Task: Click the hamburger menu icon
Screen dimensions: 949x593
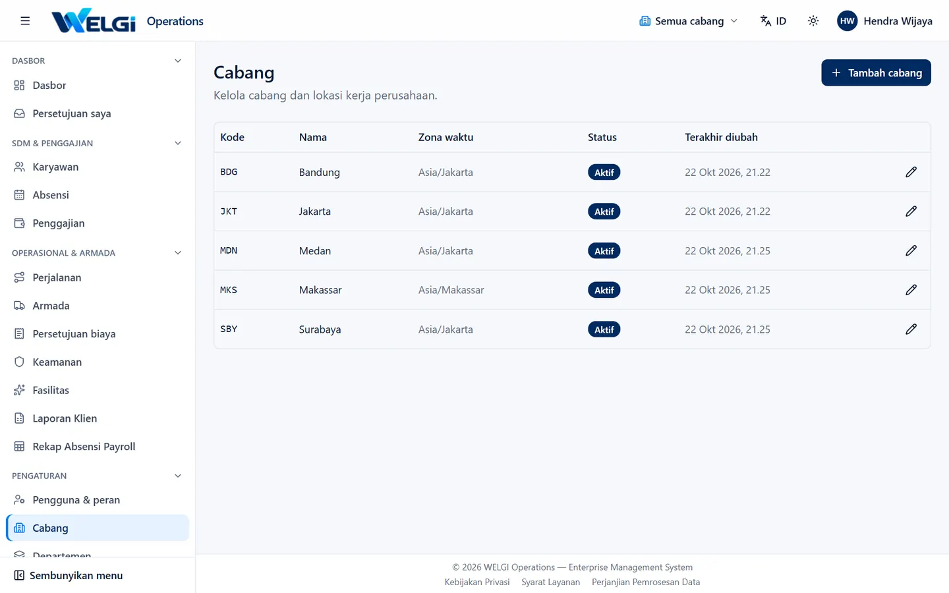Action: click(x=25, y=21)
